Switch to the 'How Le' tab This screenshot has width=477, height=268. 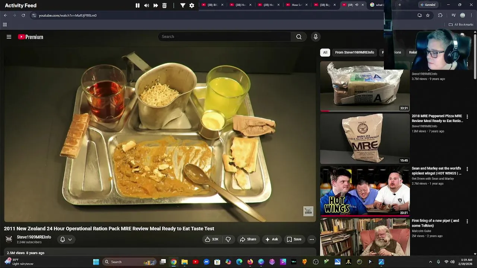click(x=297, y=5)
